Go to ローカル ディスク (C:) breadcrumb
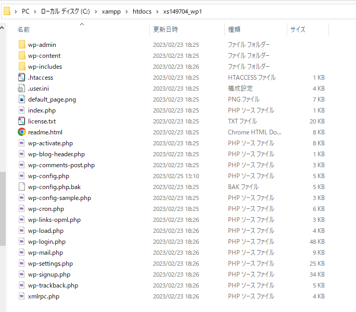This screenshot has height=312, width=356. coord(65,11)
